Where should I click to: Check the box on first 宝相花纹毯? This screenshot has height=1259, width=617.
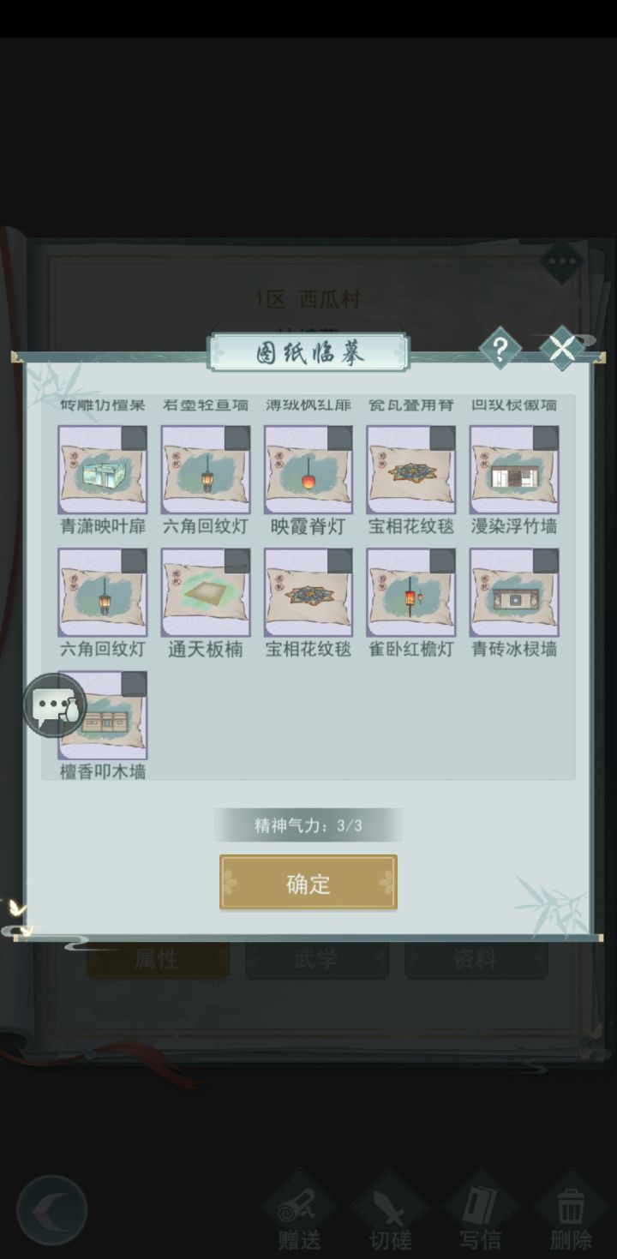pyautogui.click(x=442, y=439)
